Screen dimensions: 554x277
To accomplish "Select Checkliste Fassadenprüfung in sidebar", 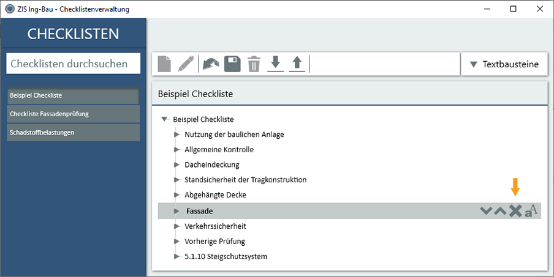I will [x=73, y=114].
